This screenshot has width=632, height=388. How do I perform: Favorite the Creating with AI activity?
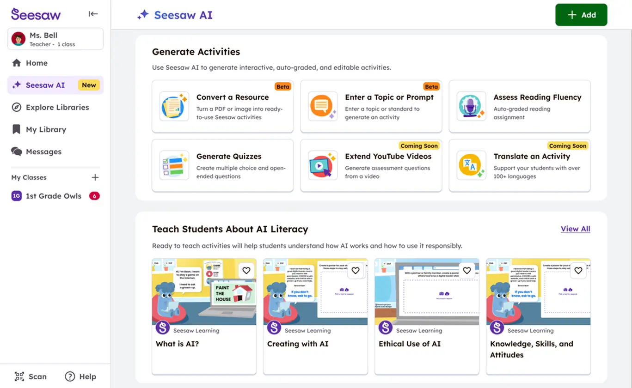356,271
